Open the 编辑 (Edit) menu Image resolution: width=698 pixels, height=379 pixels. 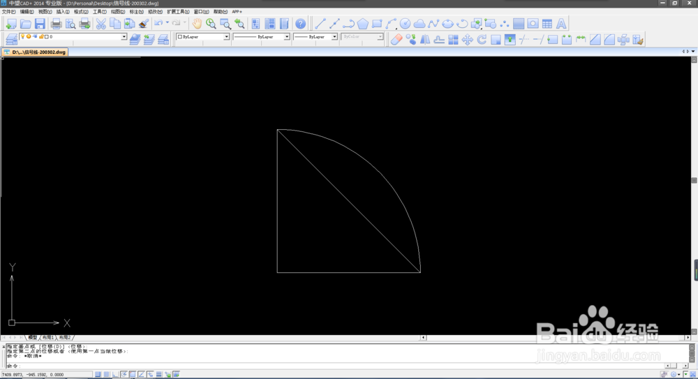[x=27, y=12]
